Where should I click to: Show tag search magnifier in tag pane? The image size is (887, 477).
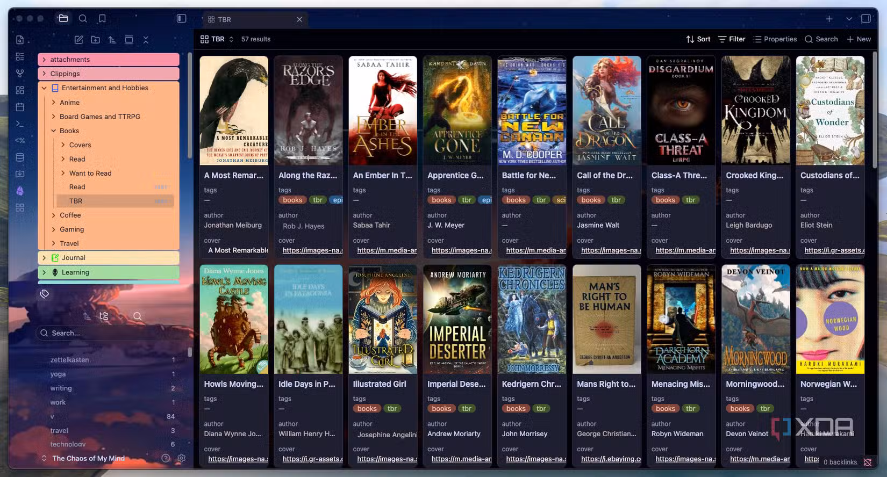click(138, 316)
